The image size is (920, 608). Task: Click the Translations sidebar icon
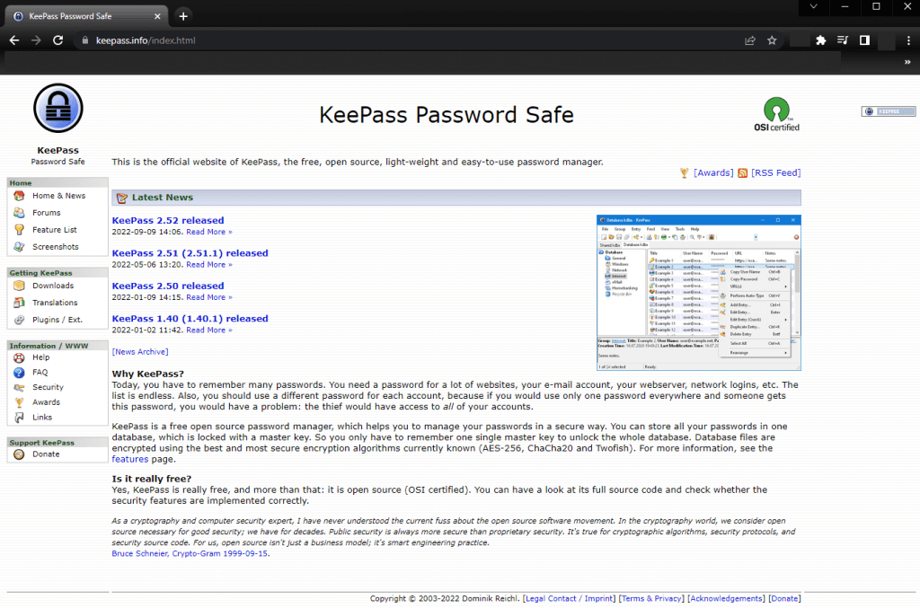(19, 302)
